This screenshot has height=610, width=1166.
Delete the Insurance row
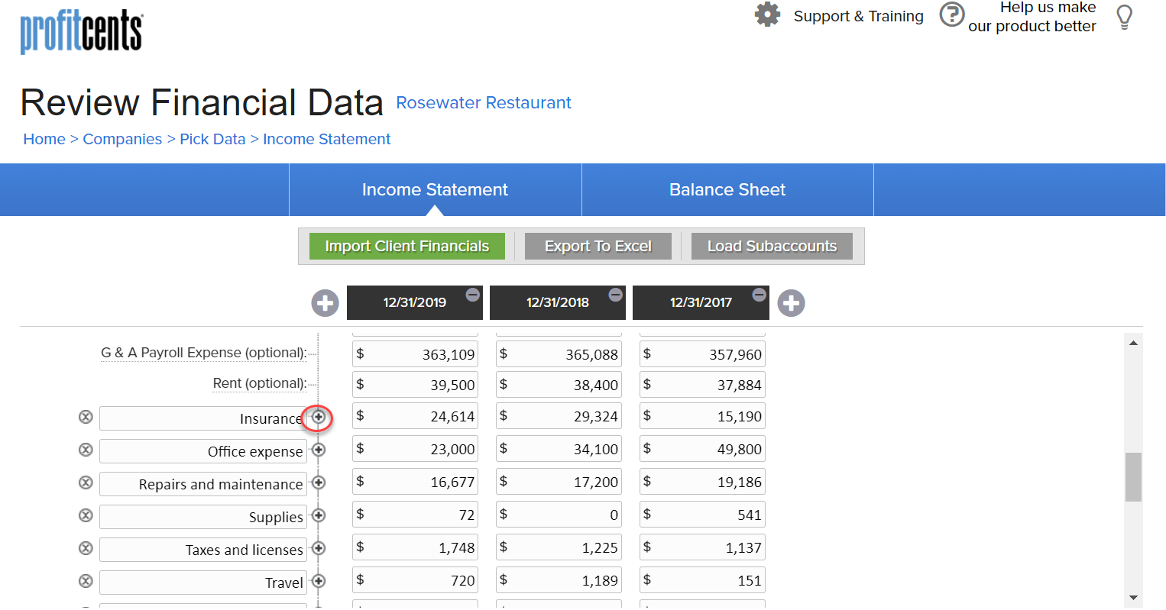point(86,417)
